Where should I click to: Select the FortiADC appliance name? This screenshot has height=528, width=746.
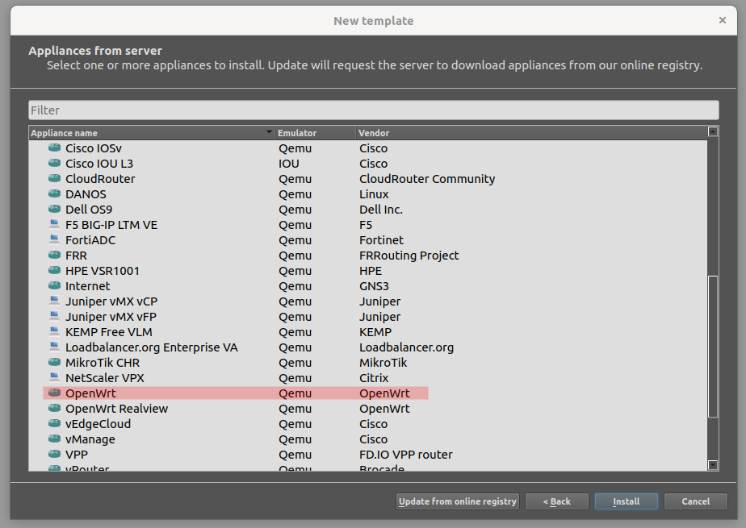[x=90, y=239]
